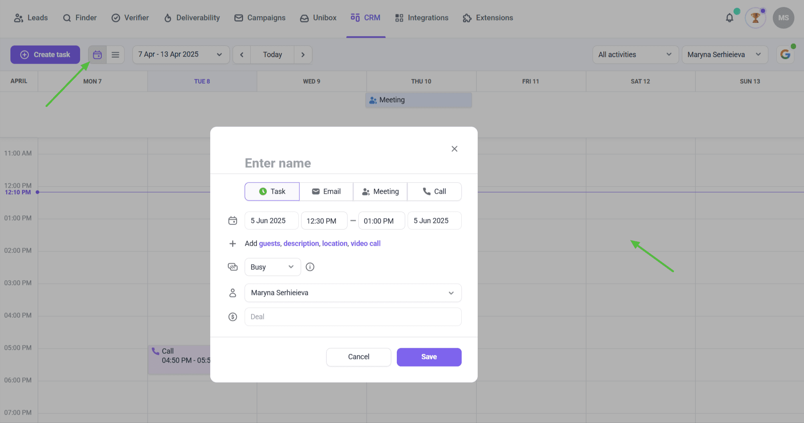The image size is (804, 423).
Task: Select the Call activity type
Action: (434, 192)
